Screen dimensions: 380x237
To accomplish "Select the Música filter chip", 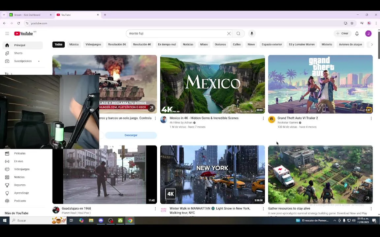I will (74, 44).
